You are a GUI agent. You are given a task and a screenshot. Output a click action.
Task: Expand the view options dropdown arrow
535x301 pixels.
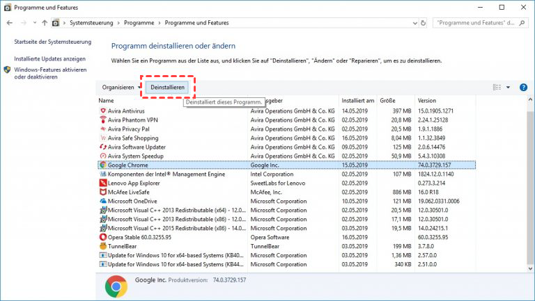[x=508, y=88]
